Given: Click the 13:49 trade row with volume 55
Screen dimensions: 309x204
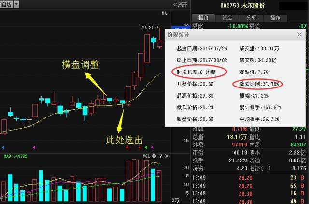Looking at the screenshot, I should pos(249,186).
